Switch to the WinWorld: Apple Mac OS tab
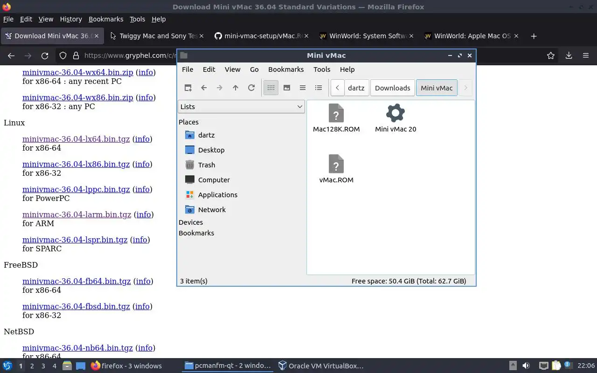The width and height of the screenshot is (597, 373). 472,36
